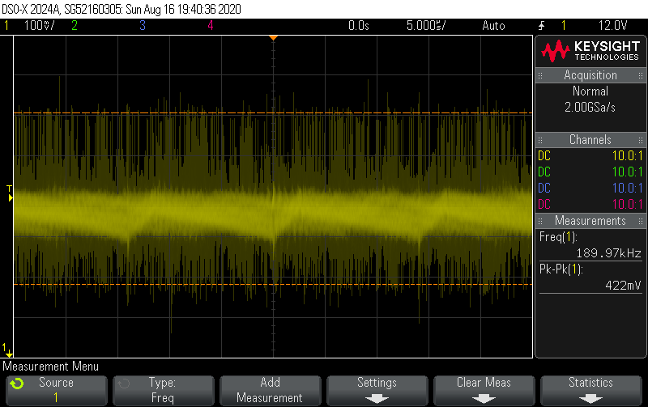Click the orange trigger time reference marker
The image size is (648, 407).
click(273, 38)
